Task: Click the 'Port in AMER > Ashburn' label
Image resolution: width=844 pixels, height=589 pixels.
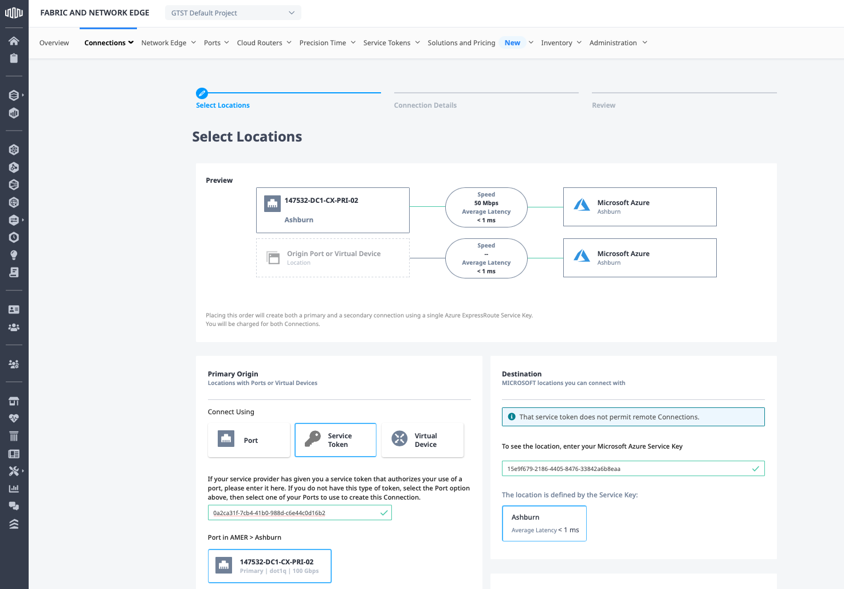Action: click(x=245, y=537)
